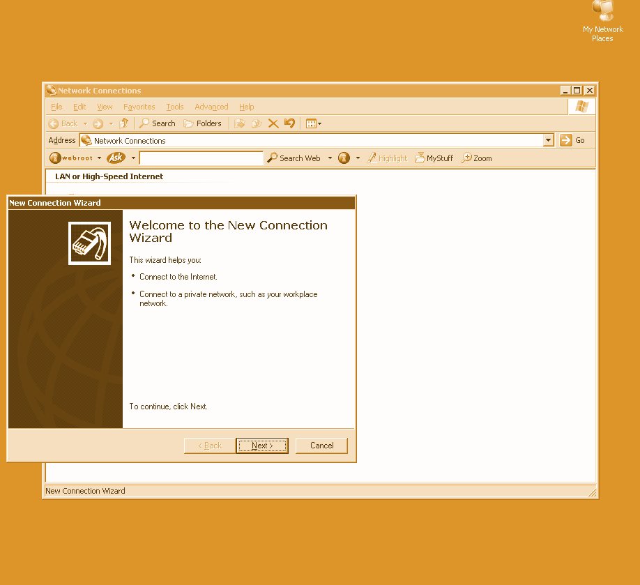Screen dimensions: 640x585
Task: Click the window resize grip in status bar
Action: click(x=593, y=492)
